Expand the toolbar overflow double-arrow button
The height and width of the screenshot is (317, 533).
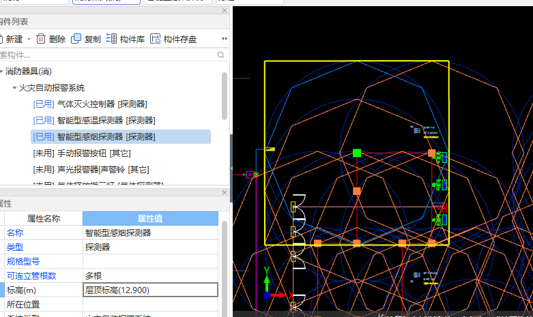click(225, 39)
